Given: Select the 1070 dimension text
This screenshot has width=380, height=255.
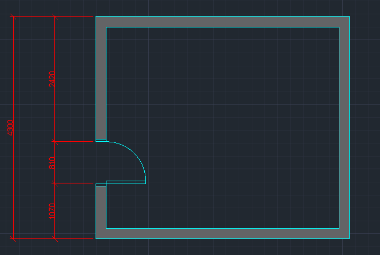Looking at the screenshot, I should [x=52, y=211].
